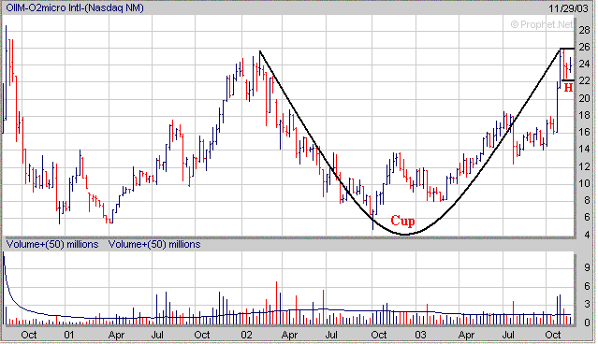This screenshot has width=598, height=344.
Task: Click the Oct label preceding 02
Action: (202, 336)
